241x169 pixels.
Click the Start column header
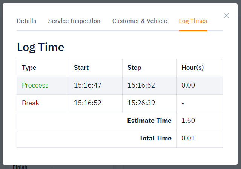click(81, 68)
